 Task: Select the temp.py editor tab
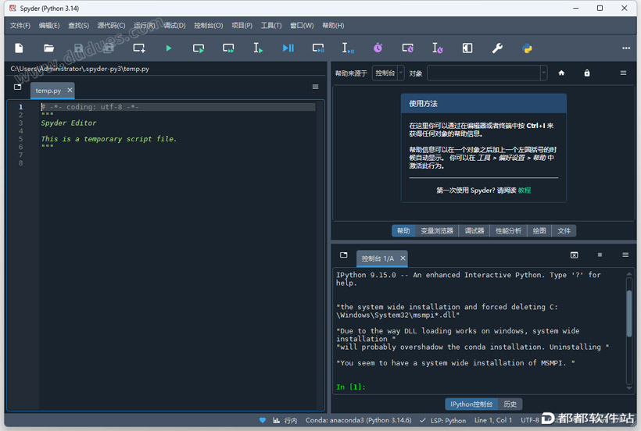pos(48,91)
